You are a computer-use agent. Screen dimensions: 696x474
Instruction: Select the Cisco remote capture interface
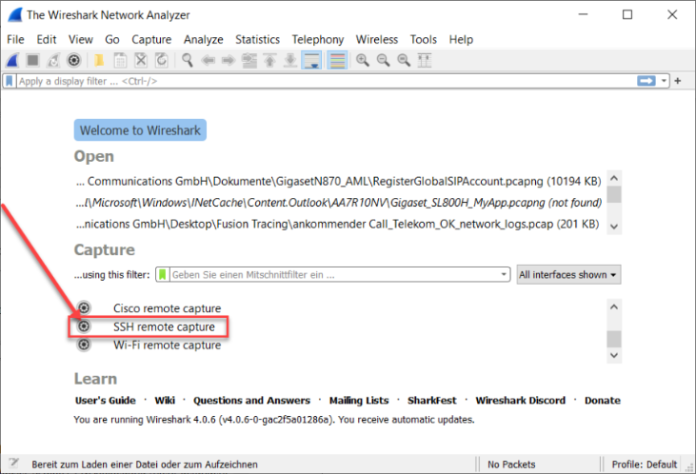167,308
